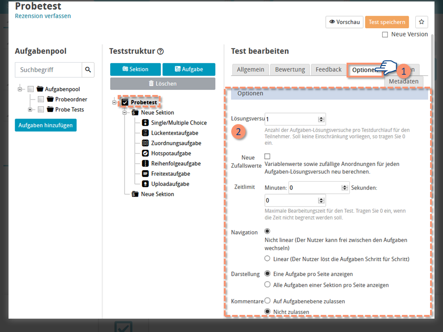Open the Metadaten tab
443x332 pixels.
(403, 81)
